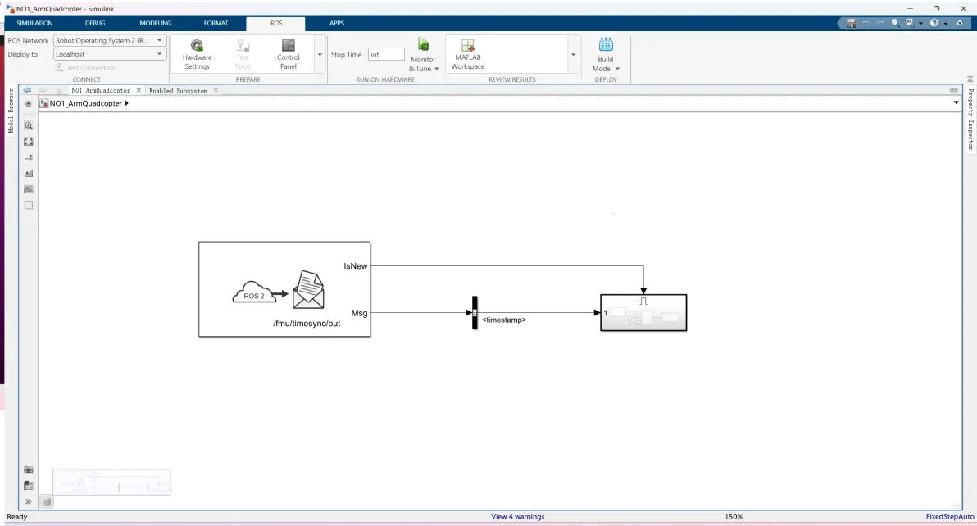977x526 pixels.
Task: Click the icon below the camera in palette
Action: [x=29, y=486]
